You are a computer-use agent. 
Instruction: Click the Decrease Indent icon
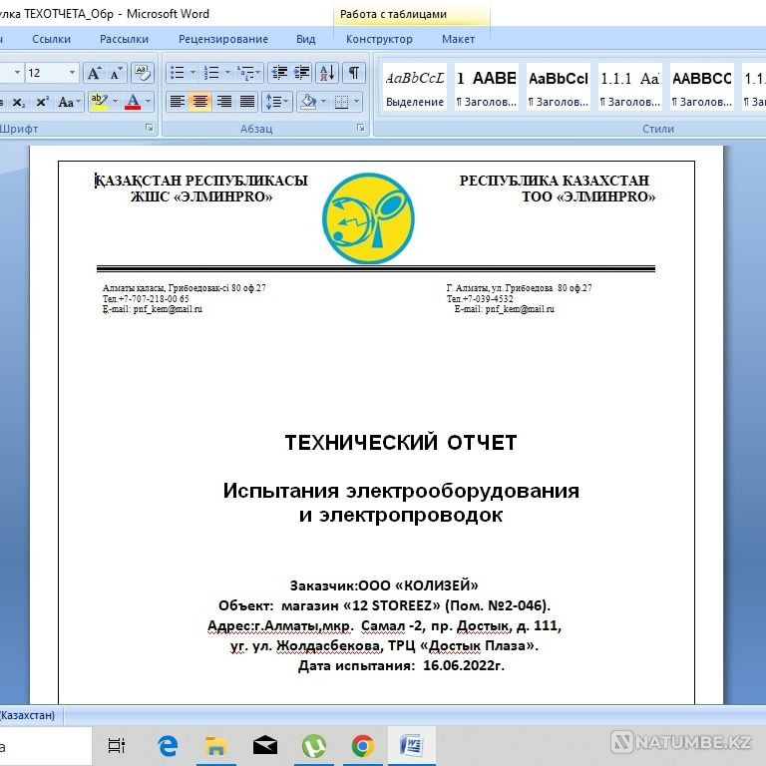click(278, 73)
